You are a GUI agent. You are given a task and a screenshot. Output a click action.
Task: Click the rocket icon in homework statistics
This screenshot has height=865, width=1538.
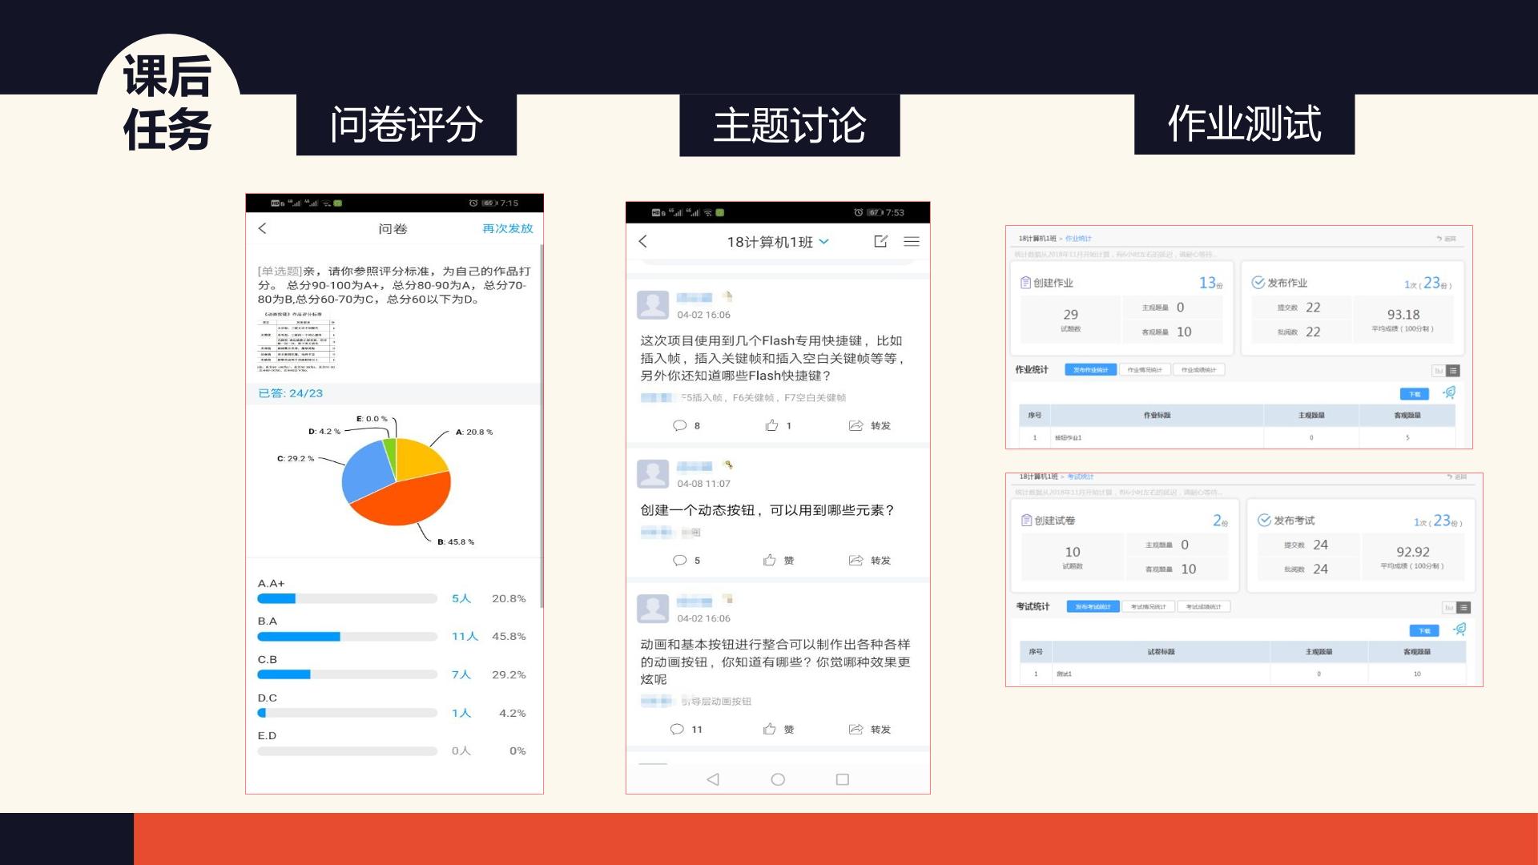(x=1449, y=392)
